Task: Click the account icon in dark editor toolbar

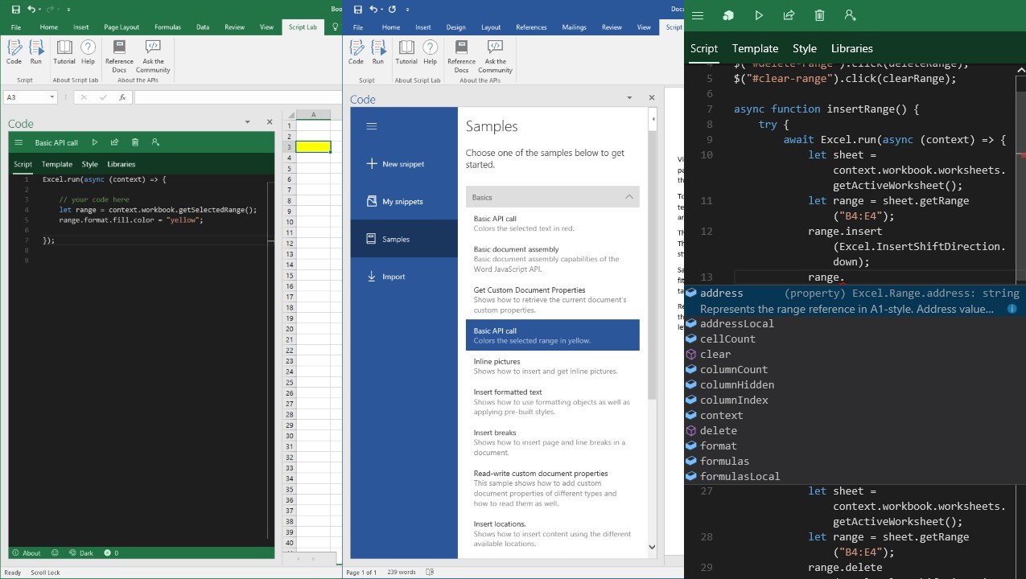Action: point(850,15)
